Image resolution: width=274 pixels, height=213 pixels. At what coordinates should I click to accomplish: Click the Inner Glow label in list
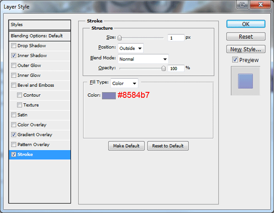[29, 75]
